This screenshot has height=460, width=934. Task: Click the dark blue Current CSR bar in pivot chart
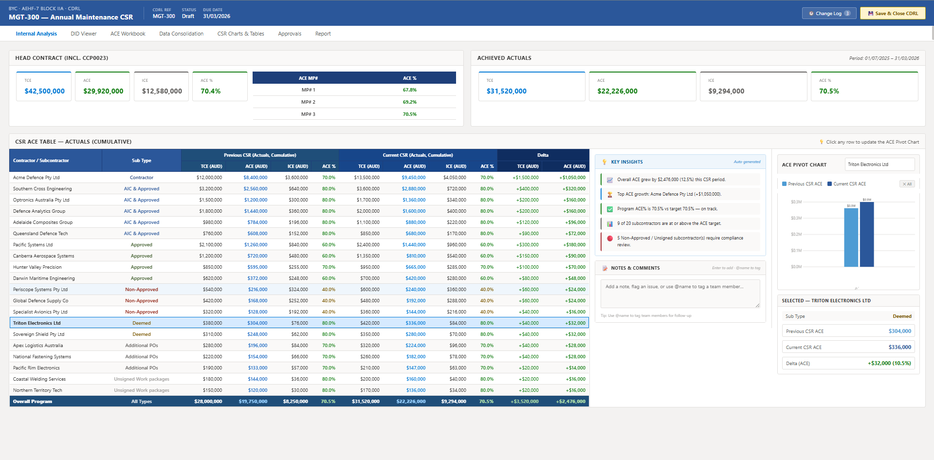(867, 234)
